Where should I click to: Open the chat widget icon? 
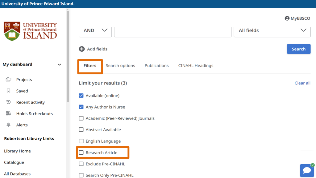pyautogui.click(x=307, y=170)
